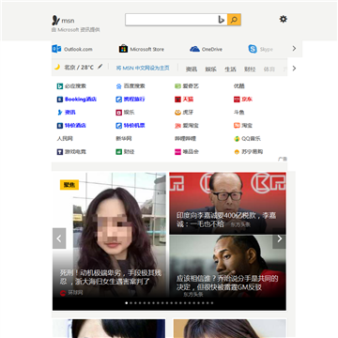Open the 苏宁易购 icon link
This screenshot has height=338, width=338.
tap(237, 152)
